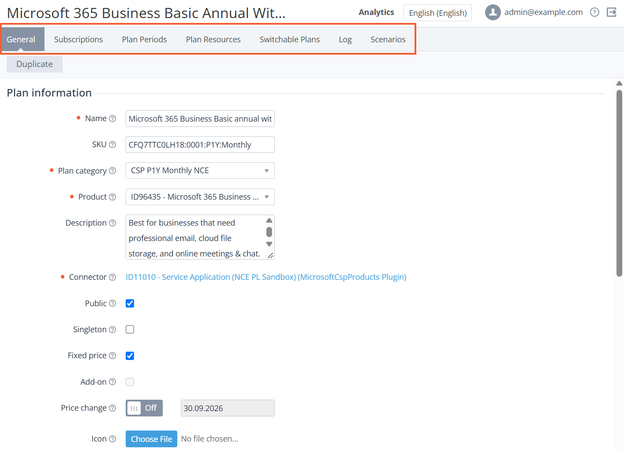Open the Log tab
The width and height of the screenshot is (624, 453).
[345, 39]
